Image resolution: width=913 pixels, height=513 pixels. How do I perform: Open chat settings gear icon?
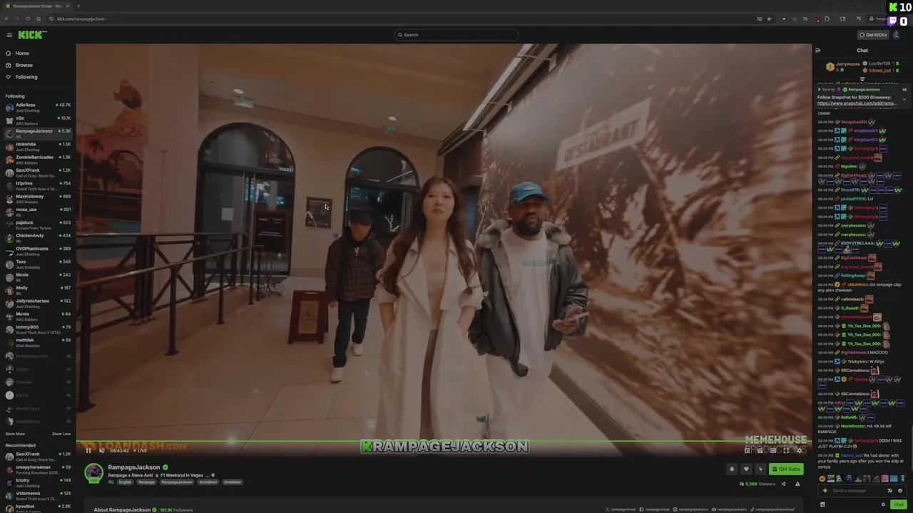pyautogui.click(x=883, y=504)
